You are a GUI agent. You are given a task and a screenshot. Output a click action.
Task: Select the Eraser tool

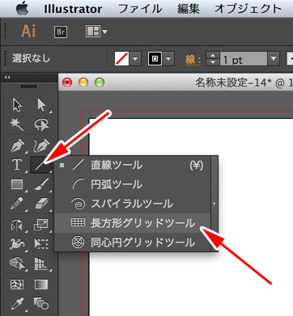[x=41, y=204]
